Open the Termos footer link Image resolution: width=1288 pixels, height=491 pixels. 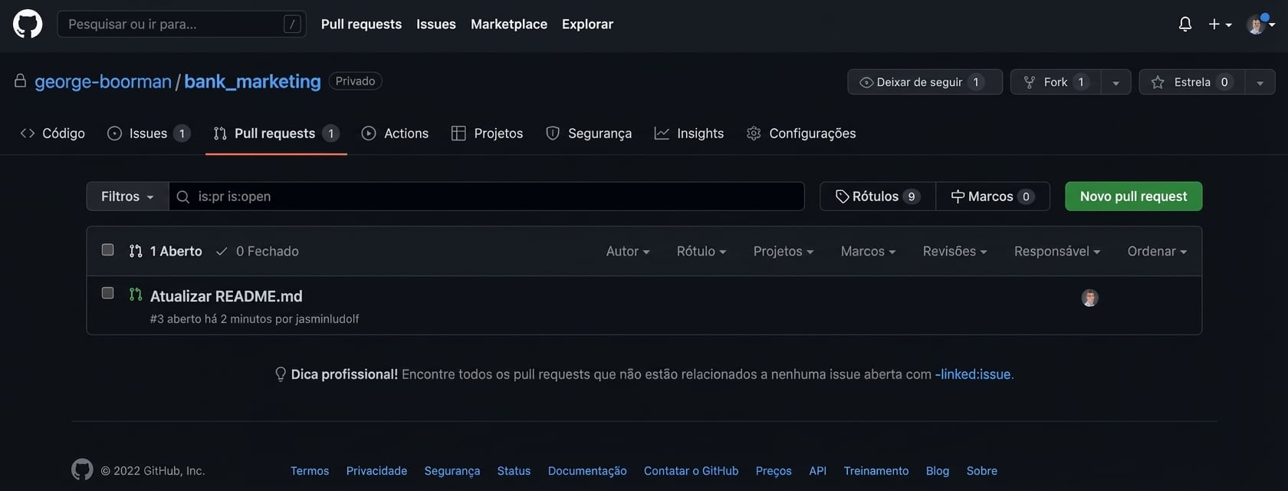310,471
